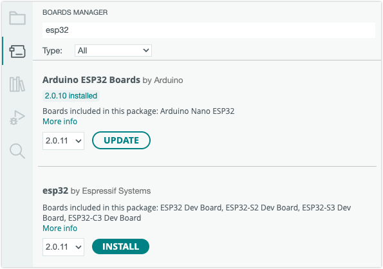Open the Sketchbook folder panel
Screen dimensions: 383x269
(x=17, y=18)
